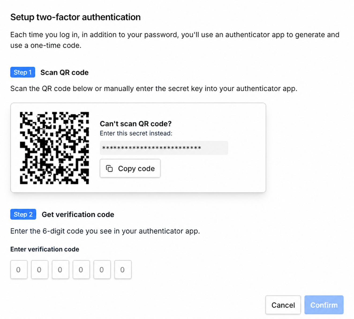Select the masked secret key field
The width and height of the screenshot is (354, 319).
coord(164,148)
